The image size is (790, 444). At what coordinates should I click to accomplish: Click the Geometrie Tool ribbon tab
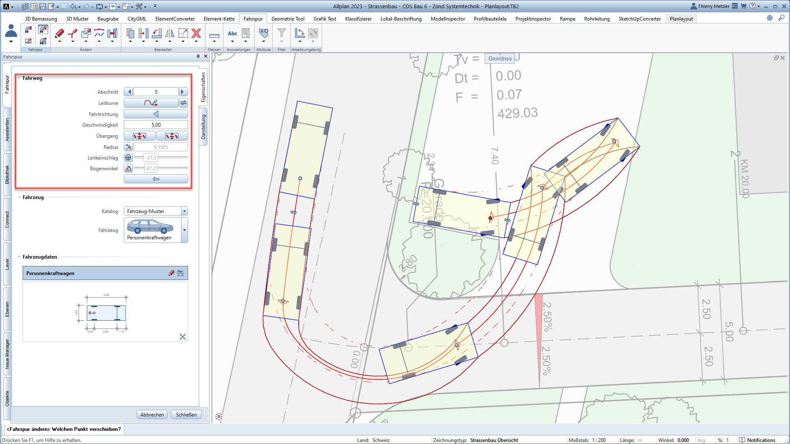[287, 18]
